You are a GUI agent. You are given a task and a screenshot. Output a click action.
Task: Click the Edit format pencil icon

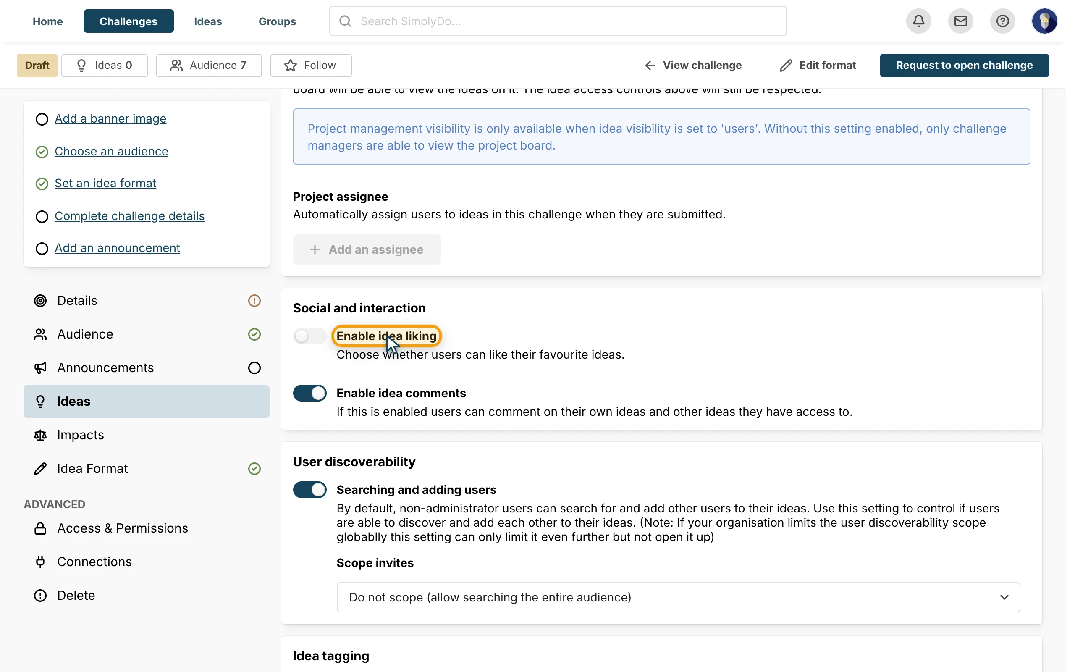click(785, 66)
